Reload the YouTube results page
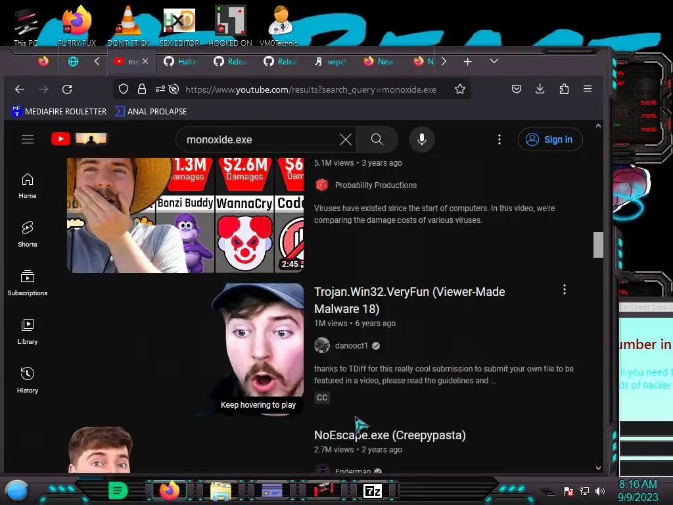673x505 pixels. (x=67, y=89)
